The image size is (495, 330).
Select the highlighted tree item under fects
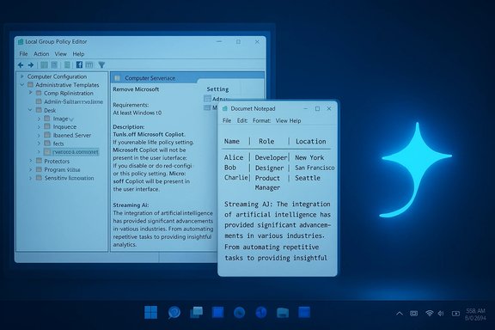pos(75,152)
